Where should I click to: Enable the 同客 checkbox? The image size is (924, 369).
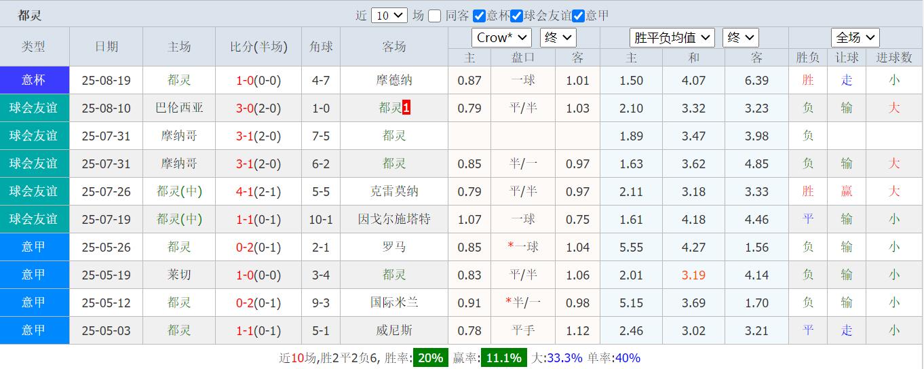click(x=435, y=16)
